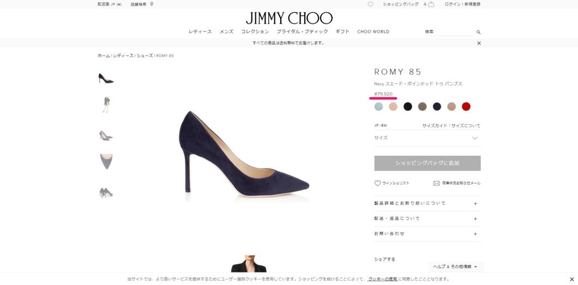Select the red color swatch
Screen dimensions: 578x285
(466, 106)
